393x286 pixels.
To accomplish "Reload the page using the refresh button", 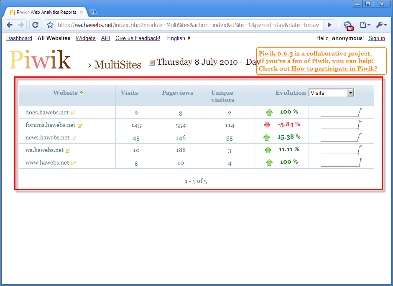I will point(36,25).
